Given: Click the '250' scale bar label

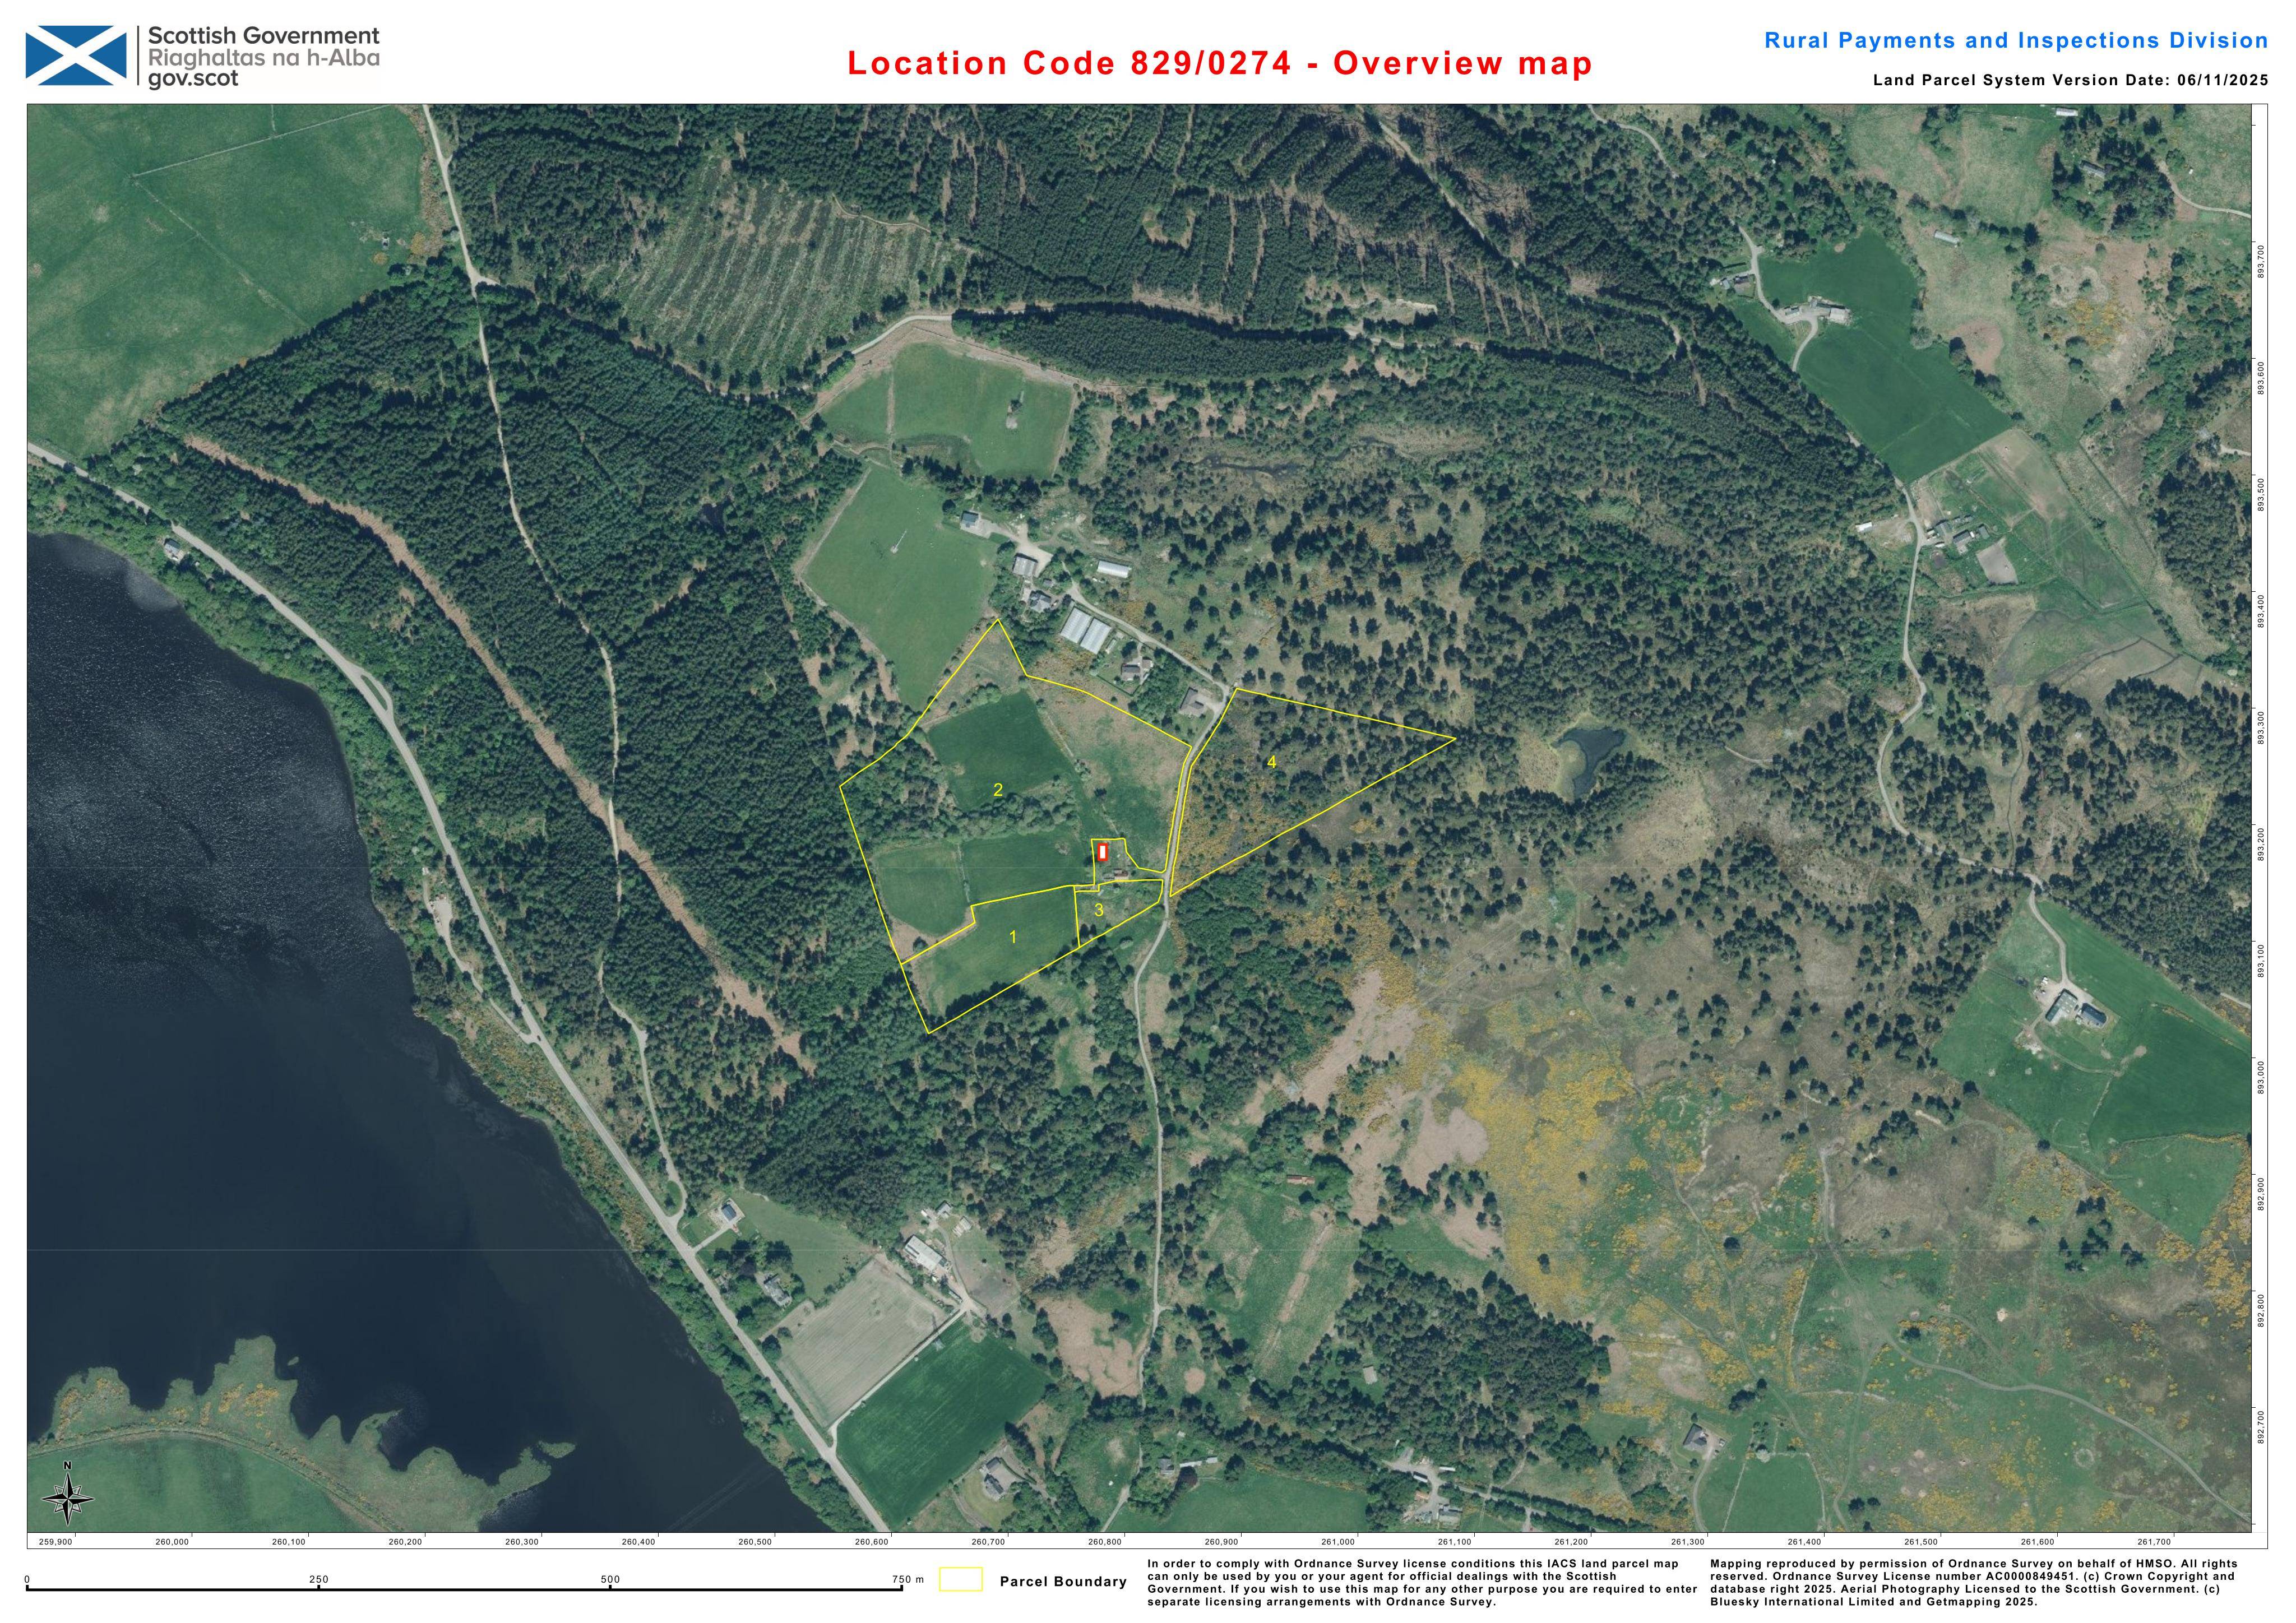Looking at the screenshot, I should click(x=319, y=1580).
